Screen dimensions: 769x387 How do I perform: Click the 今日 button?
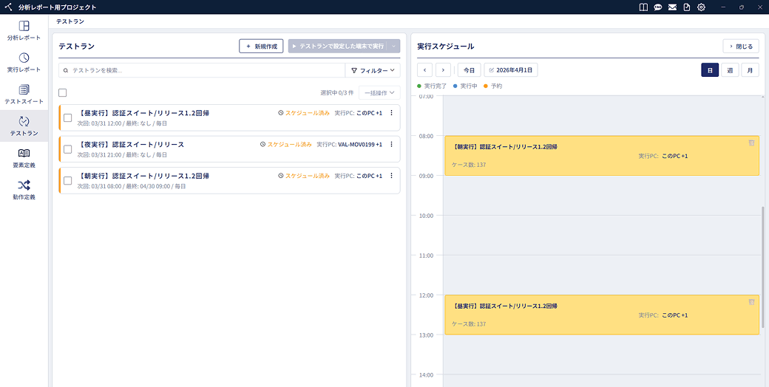[470, 70]
